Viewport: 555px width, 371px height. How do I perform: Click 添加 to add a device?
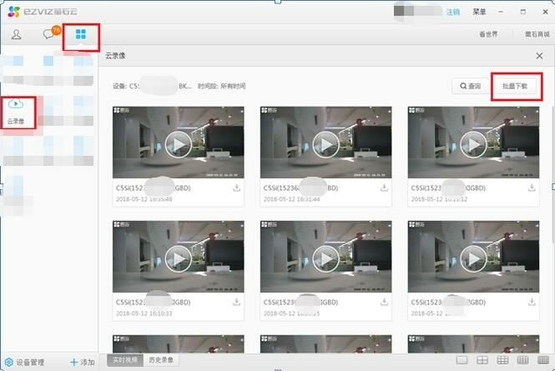pos(83,362)
